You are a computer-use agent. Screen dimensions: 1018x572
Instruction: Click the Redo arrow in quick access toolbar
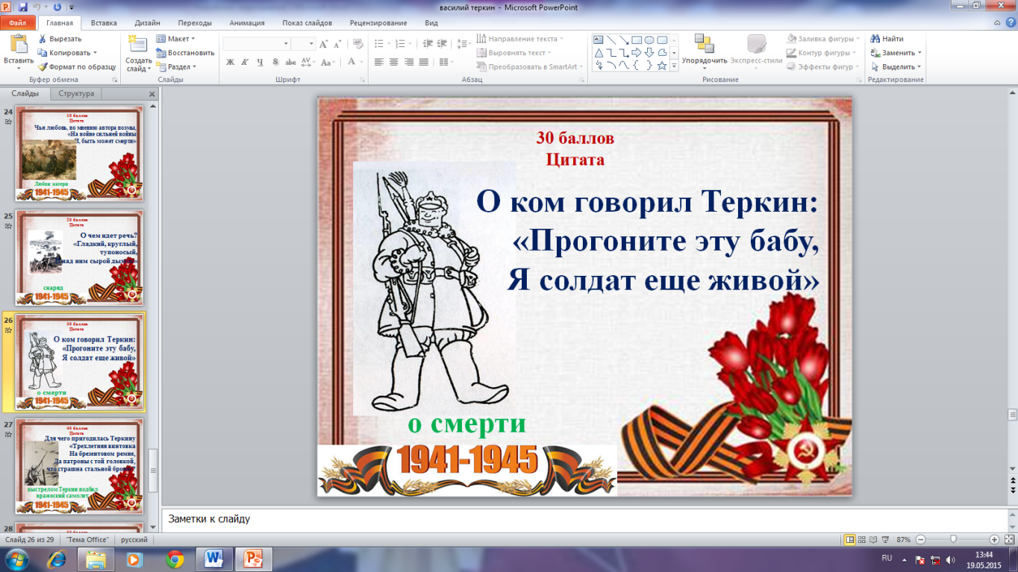tap(57, 7)
